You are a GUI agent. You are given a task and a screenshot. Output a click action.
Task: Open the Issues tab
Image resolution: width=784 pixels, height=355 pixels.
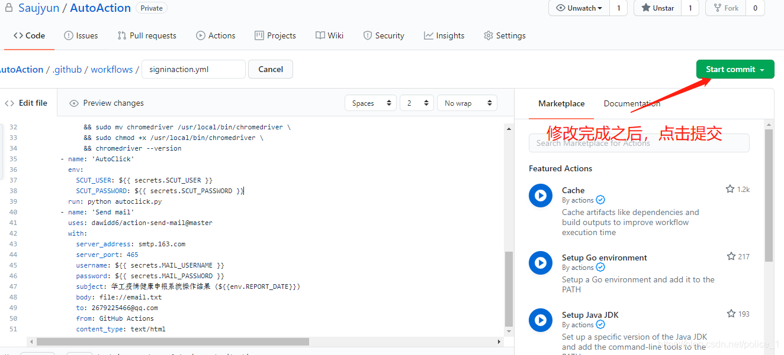tap(81, 35)
